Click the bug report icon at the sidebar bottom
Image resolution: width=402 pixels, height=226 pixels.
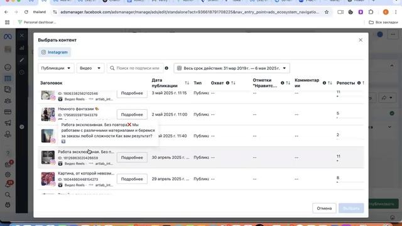(8, 205)
